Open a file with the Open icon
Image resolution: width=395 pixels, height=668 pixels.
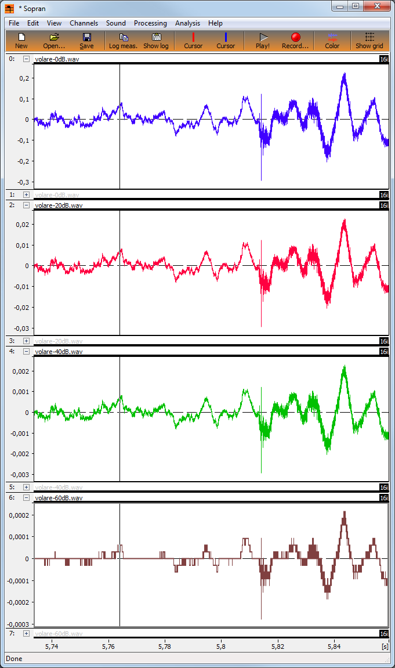[x=54, y=40]
